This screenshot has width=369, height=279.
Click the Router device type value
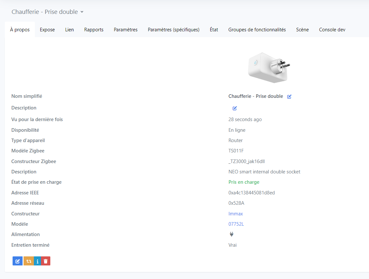coord(235,140)
